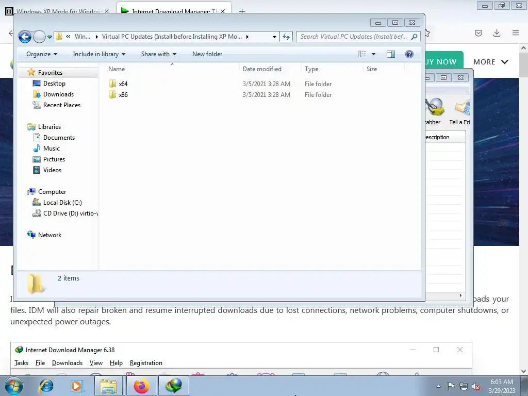Viewport: 528px width, 396px height.
Task: Click the address bar refresh icon
Action: 286,37
